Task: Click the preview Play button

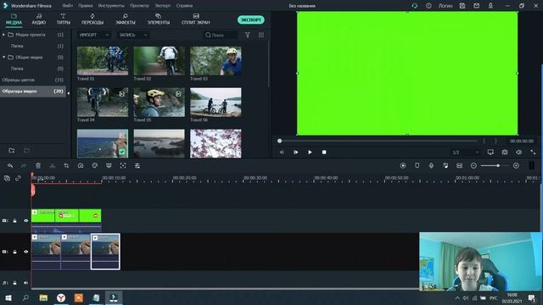Action: (310, 152)
